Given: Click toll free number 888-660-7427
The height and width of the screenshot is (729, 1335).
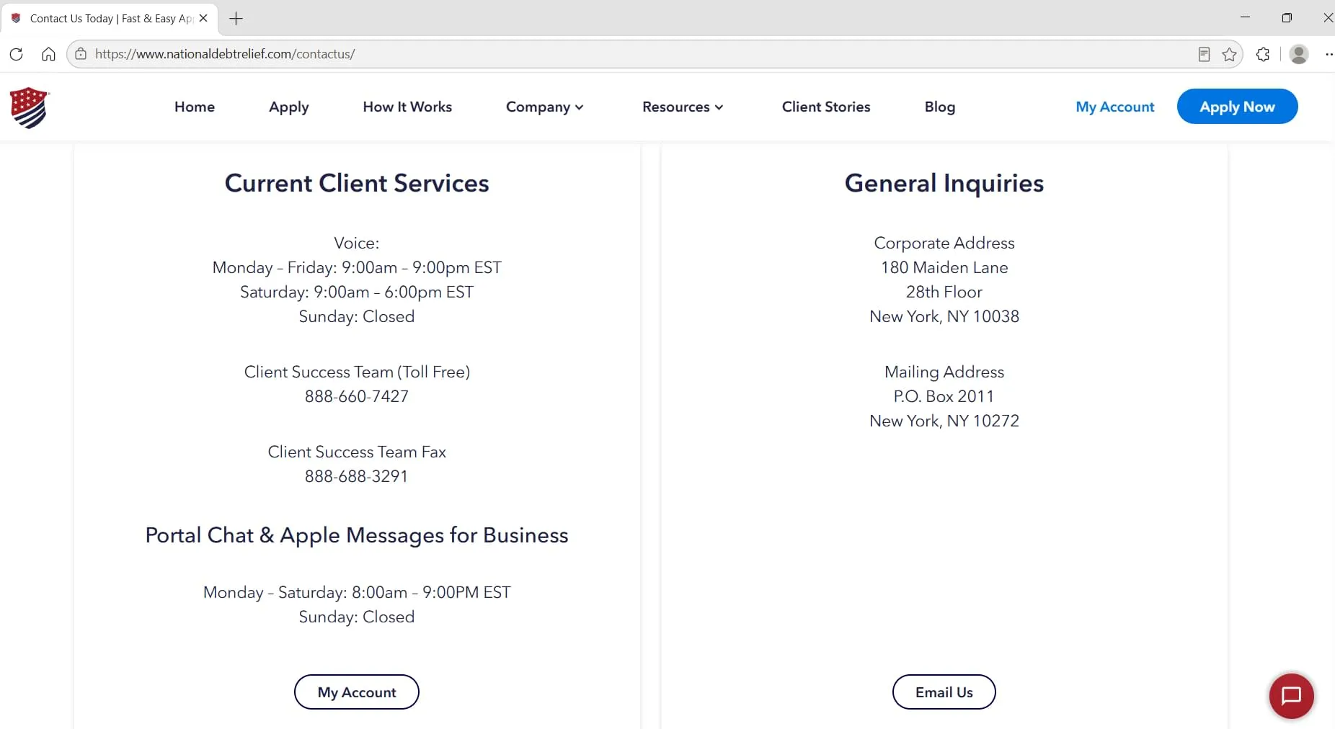Looking at the screenshot, I should tap(357, 396).
